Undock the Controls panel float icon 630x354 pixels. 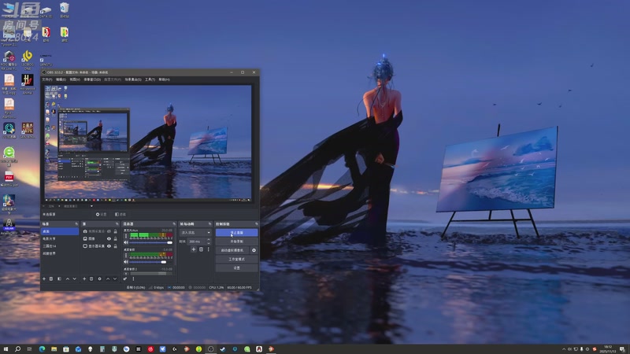(257, 224)
